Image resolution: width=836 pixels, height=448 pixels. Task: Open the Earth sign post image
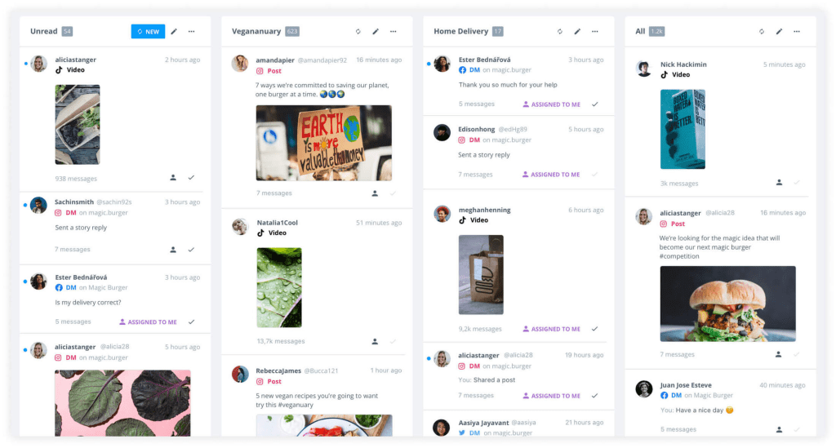coord(323,143)
